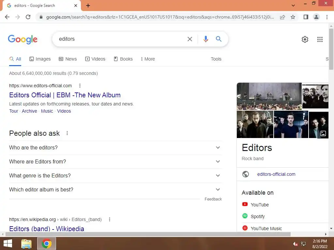Expand 'Where are Editors from?' question

(115, 161)
